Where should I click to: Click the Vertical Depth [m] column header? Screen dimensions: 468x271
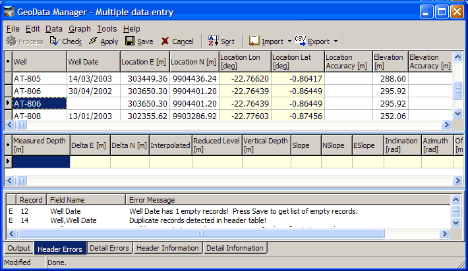pos(266,145)
